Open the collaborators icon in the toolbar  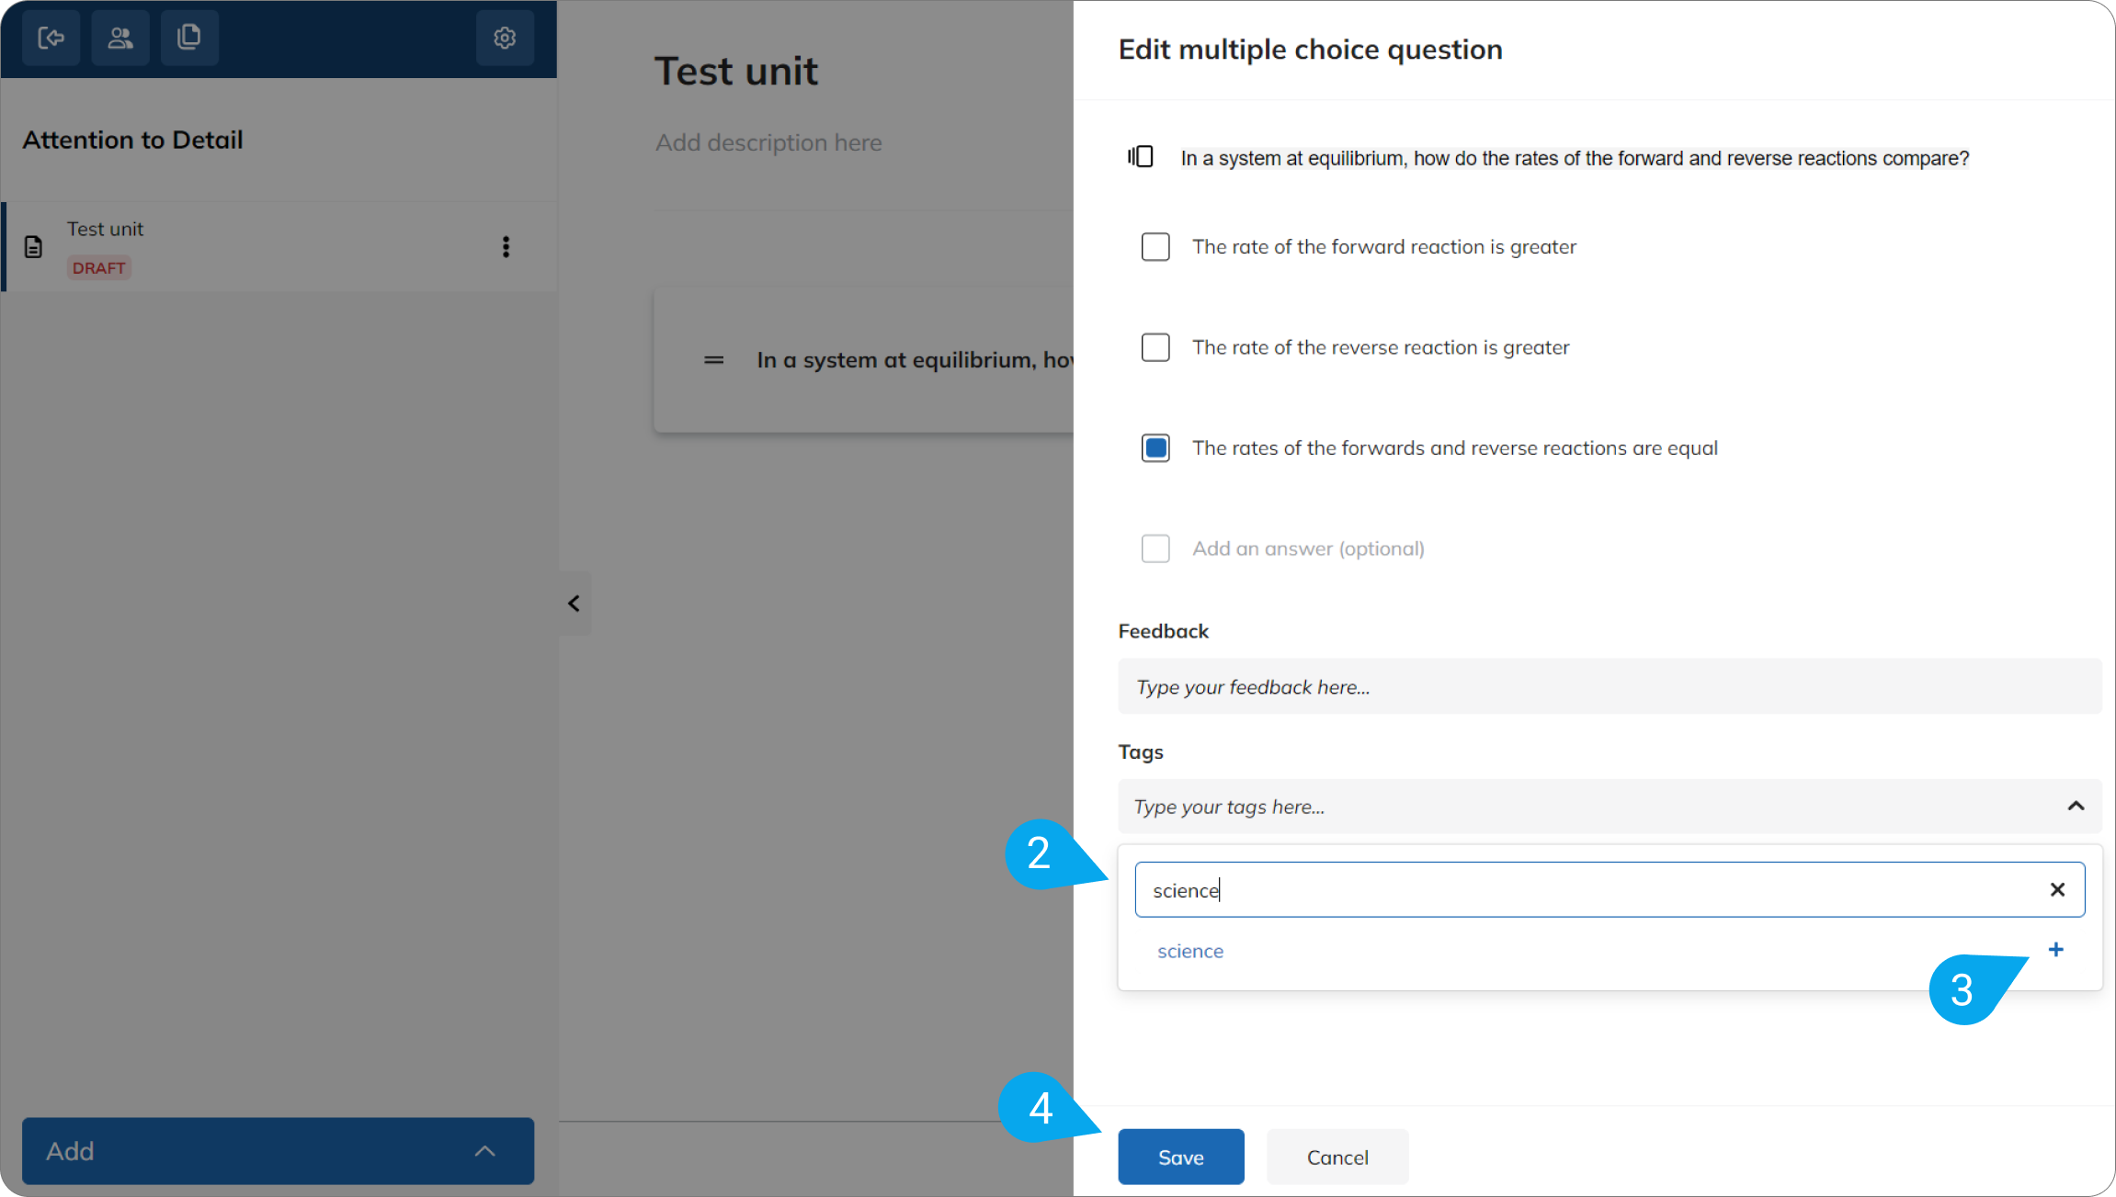[x=120, y=38]
